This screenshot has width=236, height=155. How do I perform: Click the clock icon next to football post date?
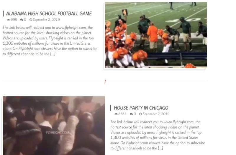coord(31,20)
